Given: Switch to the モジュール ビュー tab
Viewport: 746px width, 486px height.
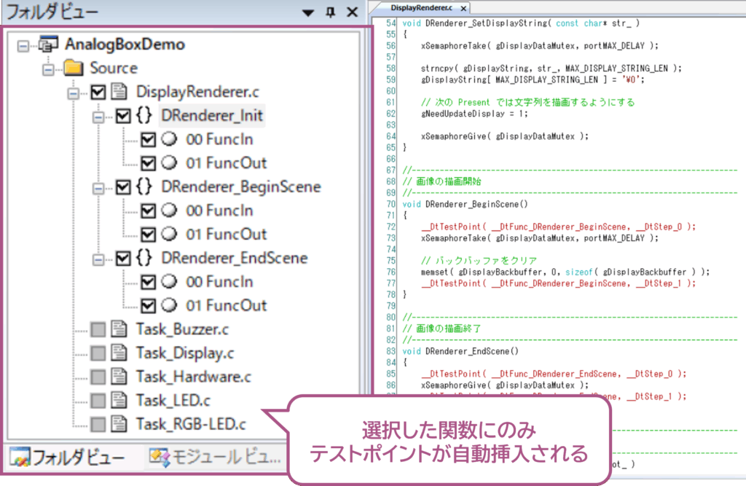Looking at the screenshot, I should click(215, 458).
